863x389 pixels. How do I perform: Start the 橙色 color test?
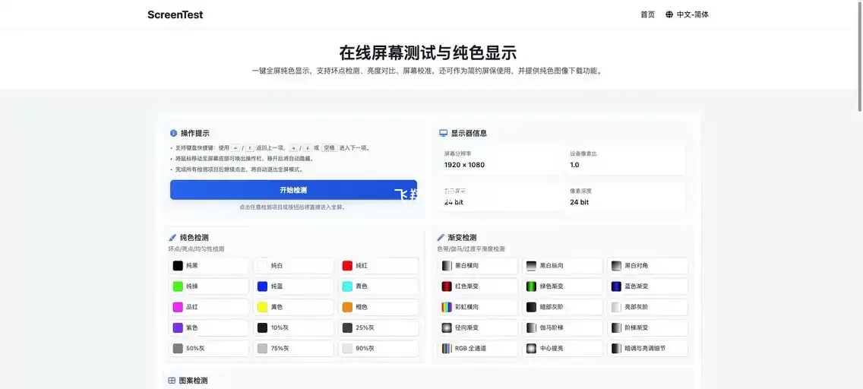[378, 307]
